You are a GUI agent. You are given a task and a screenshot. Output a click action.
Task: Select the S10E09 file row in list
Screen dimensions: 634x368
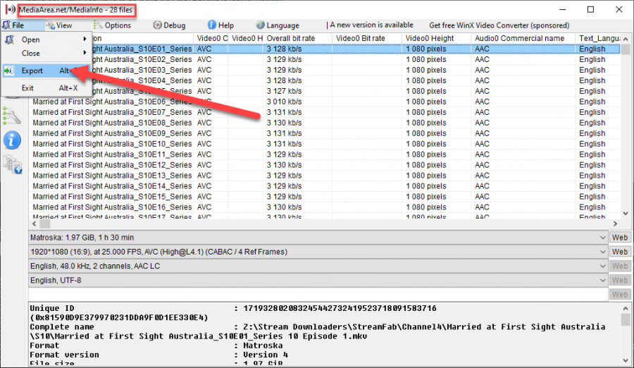111,133
